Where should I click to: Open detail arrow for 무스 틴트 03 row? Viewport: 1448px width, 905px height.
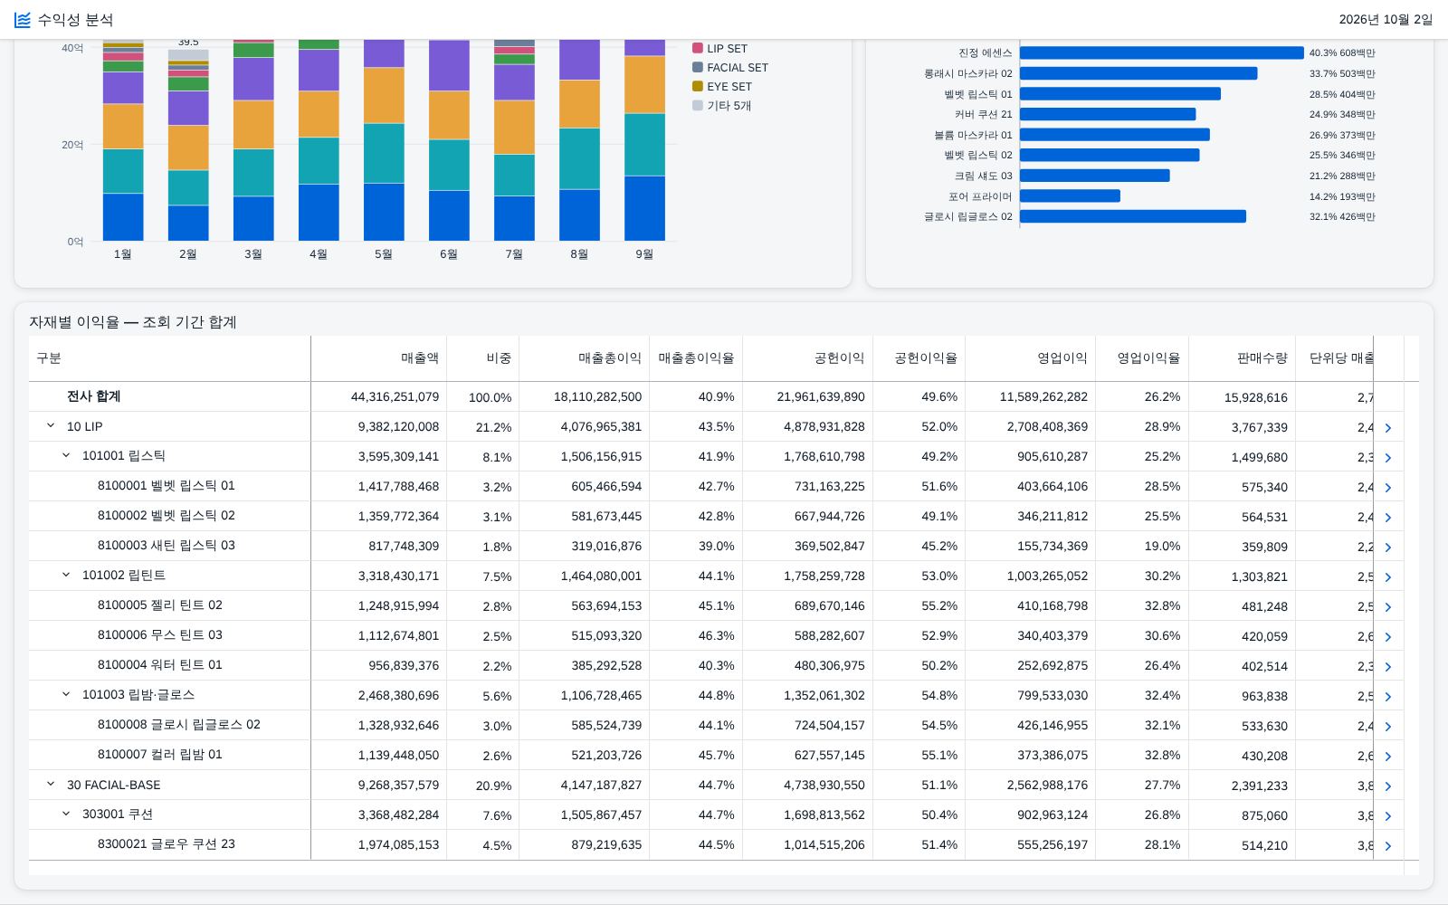pos(1388,637)
